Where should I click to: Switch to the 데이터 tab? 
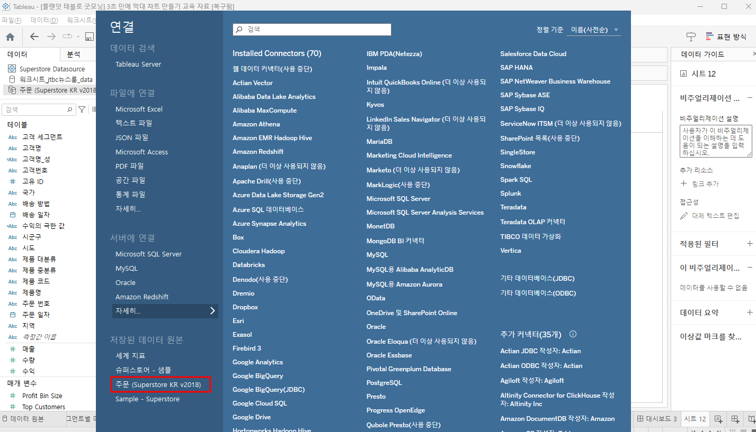tap(17, 54)
